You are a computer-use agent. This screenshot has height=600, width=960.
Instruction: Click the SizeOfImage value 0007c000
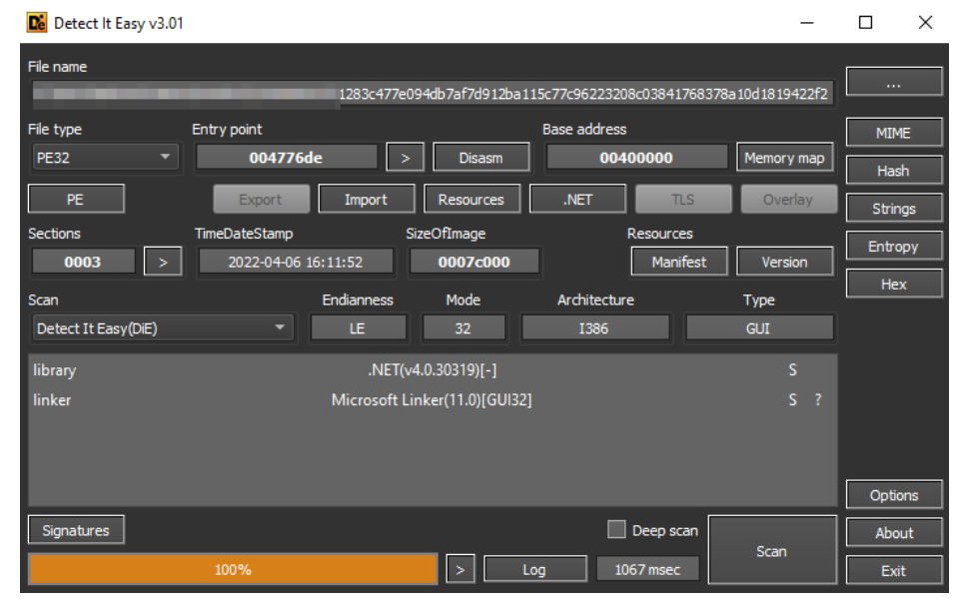tap(474, 263)
